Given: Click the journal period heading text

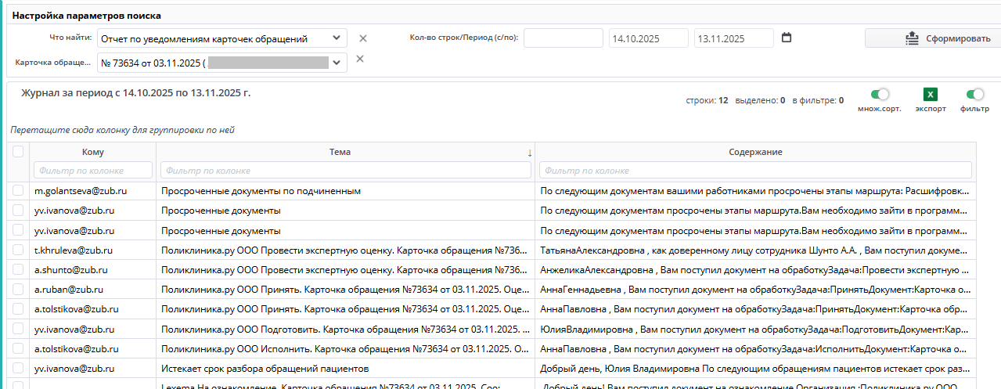Looking at the screenshot, I should pyautogui.click(x=136, y=92).
